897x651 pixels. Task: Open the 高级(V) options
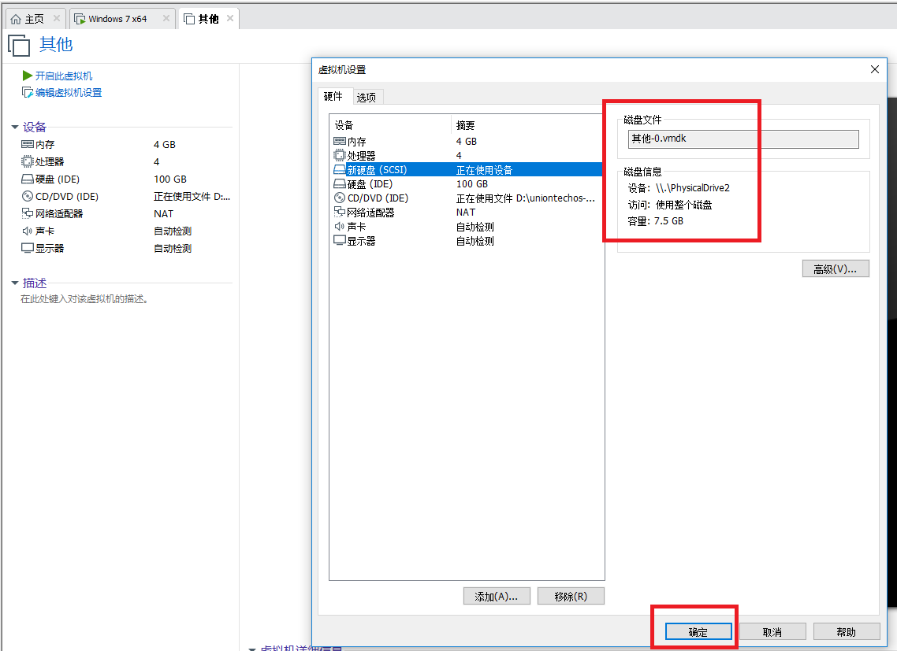click(836, 268)
